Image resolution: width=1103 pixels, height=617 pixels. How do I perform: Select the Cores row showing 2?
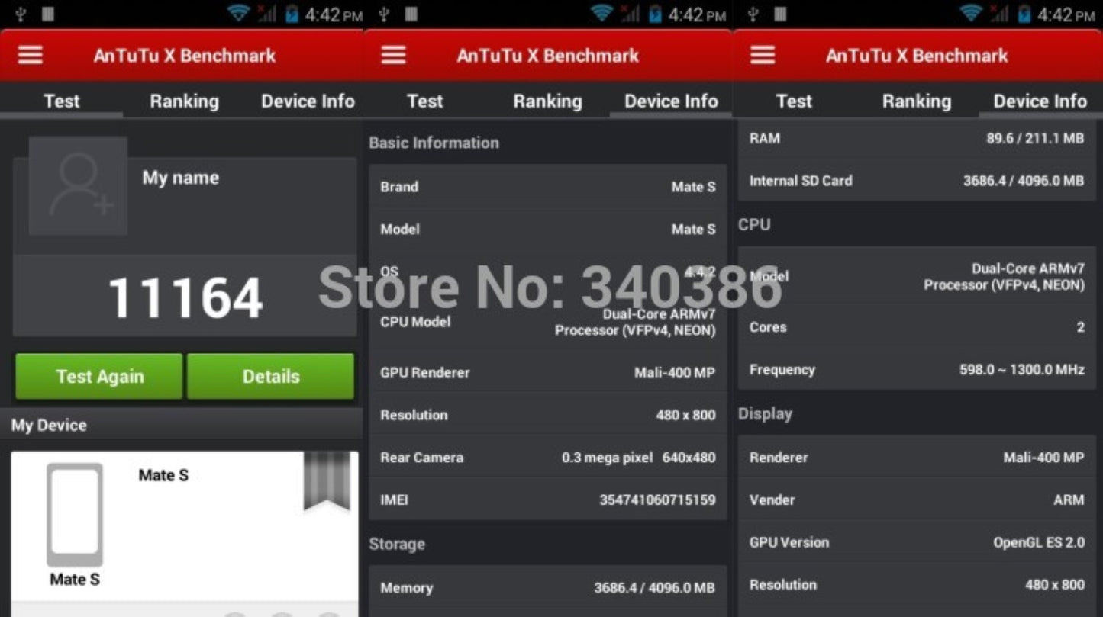pos(917,327)
